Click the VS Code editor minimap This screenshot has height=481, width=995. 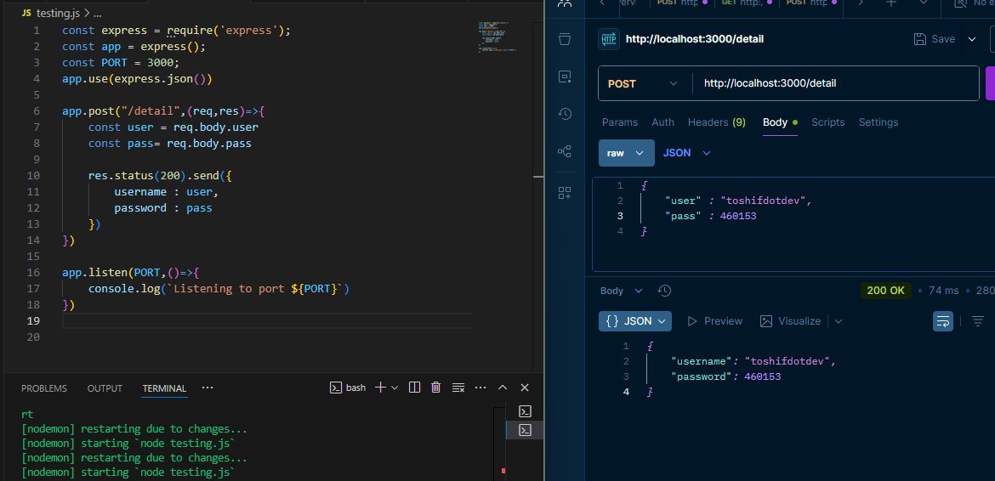(497, 37)
